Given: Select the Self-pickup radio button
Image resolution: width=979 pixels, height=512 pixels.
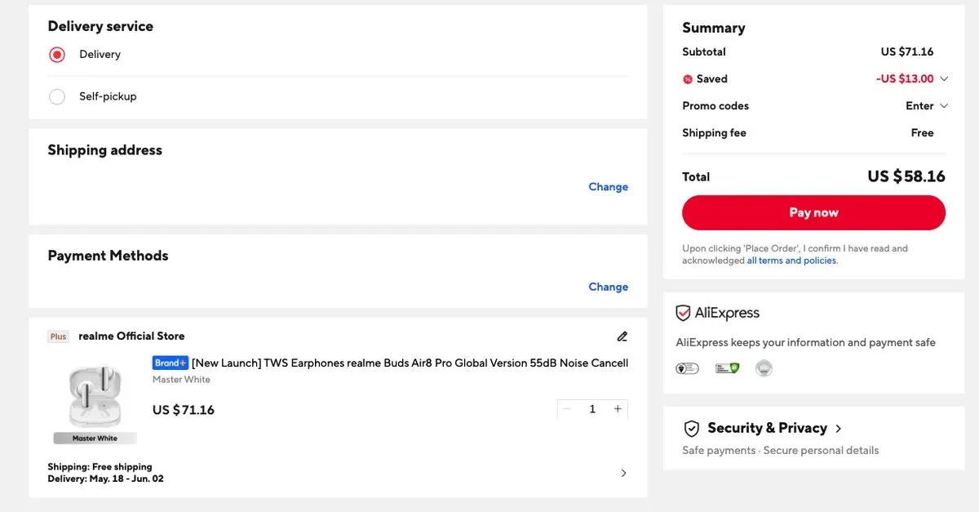Looking at the screenshot, I should coord(57,96).
